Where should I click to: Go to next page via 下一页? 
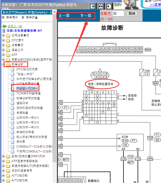[86, 16]
